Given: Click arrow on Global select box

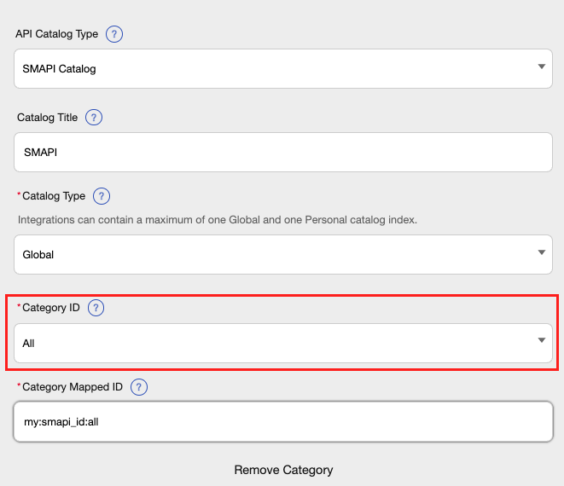Looking at the screenshot, I should [541, 252].
